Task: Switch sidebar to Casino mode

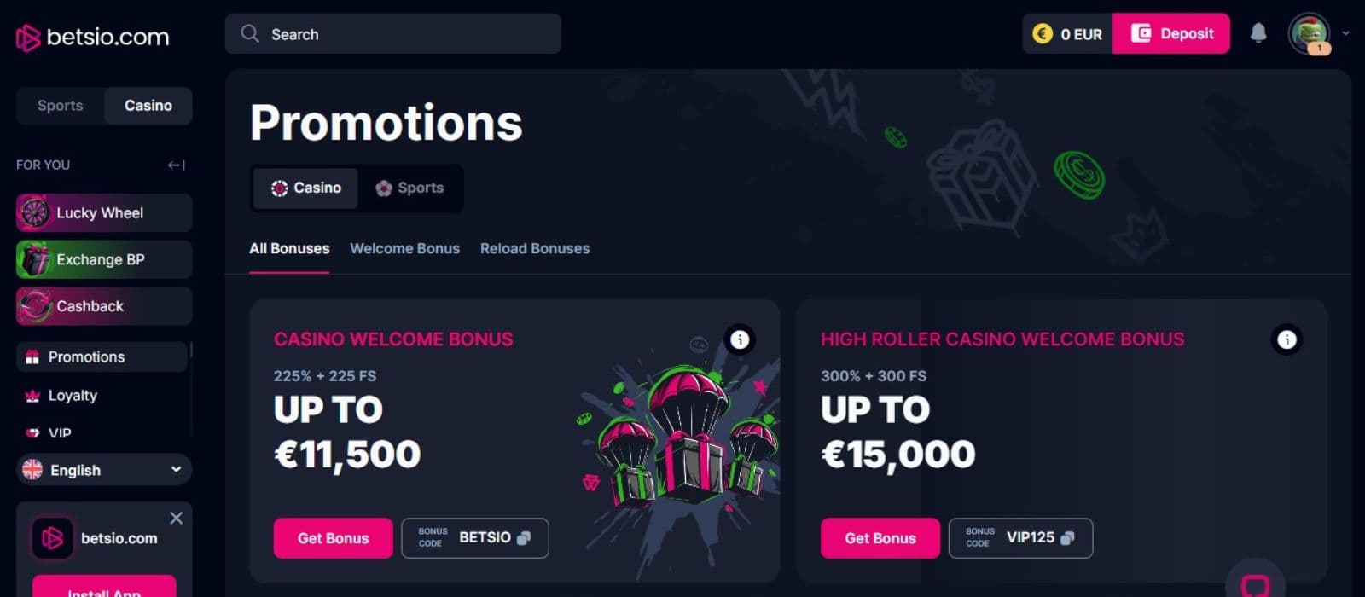Action: pyautogui.click(x=148, y=106)
